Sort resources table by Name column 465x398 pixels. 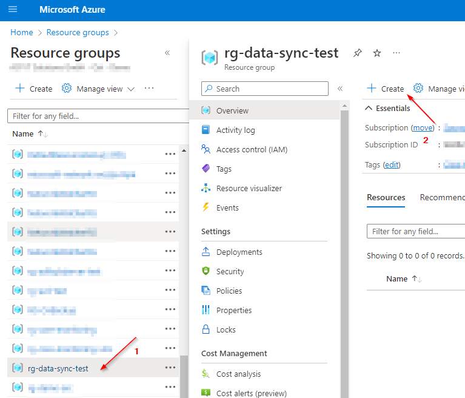point(404,278)
